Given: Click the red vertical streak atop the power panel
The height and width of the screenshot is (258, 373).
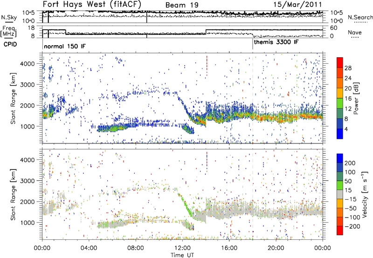Looking at the screenshot, I should point(207,66).
